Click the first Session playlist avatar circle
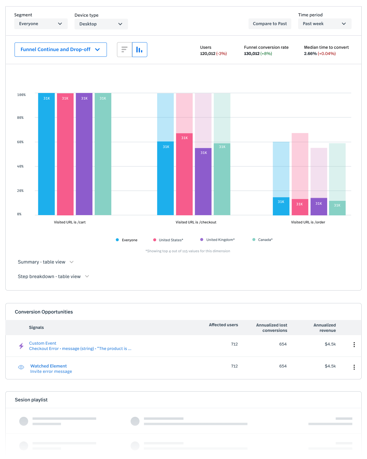This screenshot has height=459, width=367. (24, 421)
